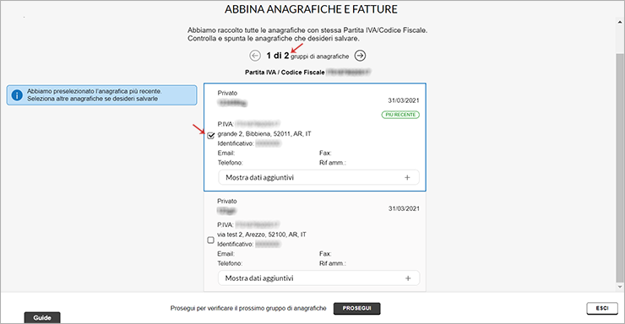
Task: Click the blue info icon in the notice
Action: pyautogui.click(x=17, y=95)
